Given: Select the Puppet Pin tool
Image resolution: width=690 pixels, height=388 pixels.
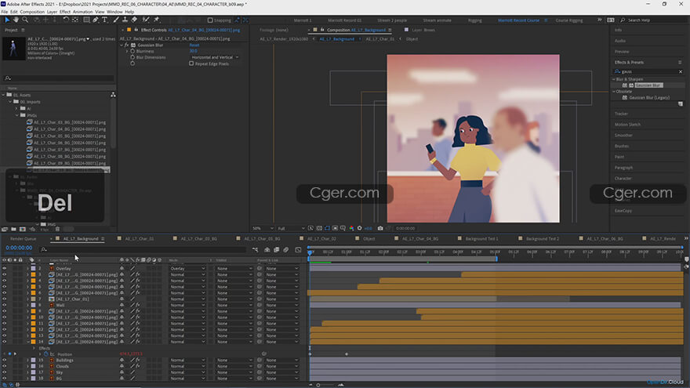Looking at the screenshot, I should pos(156,20).
